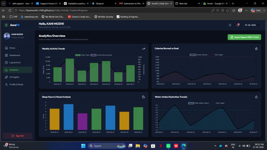Click KANI MOZHI profile avatar
Image resolution: width=267 pixels, height=150 pixels.
click(7, 36)
